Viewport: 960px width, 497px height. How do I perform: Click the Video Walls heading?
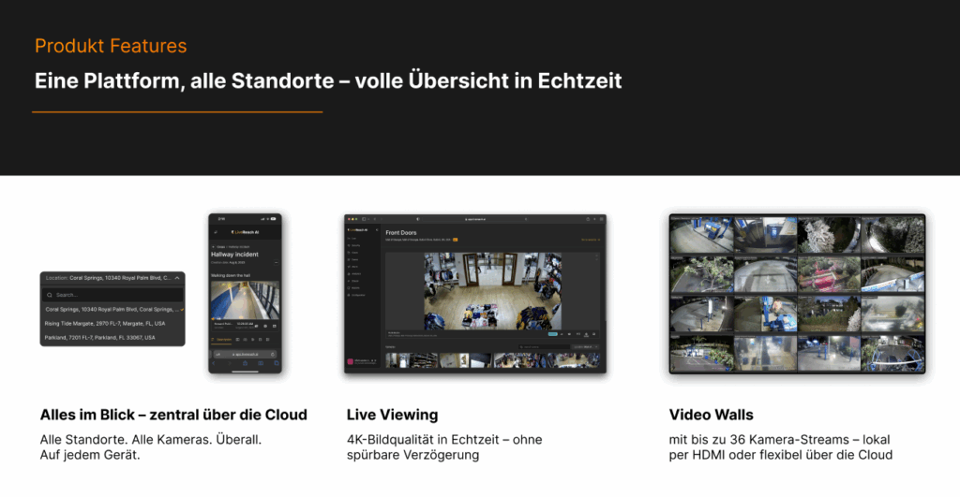coord(711,415)
